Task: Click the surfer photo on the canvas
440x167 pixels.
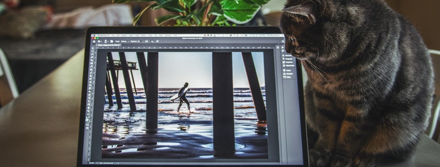Action: [185, 105]
